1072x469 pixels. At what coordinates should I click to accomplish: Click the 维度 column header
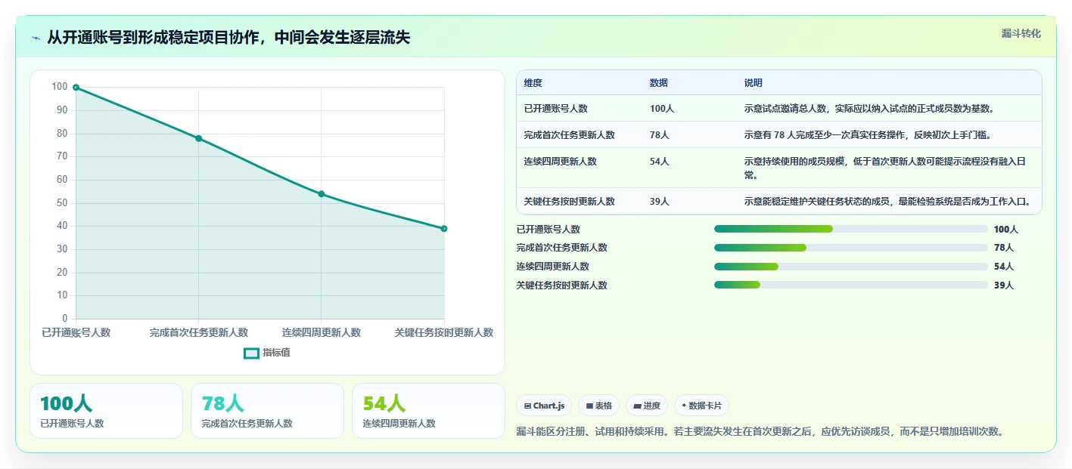[x=533, y=83]
